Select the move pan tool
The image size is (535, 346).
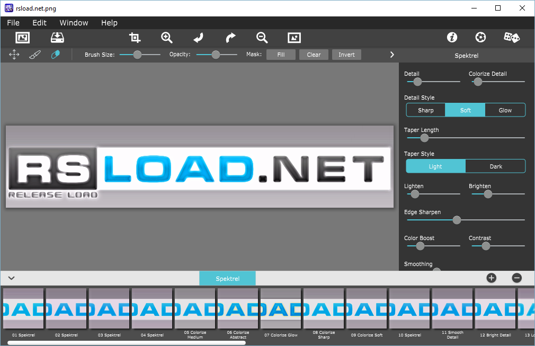(x=14, y=55)
